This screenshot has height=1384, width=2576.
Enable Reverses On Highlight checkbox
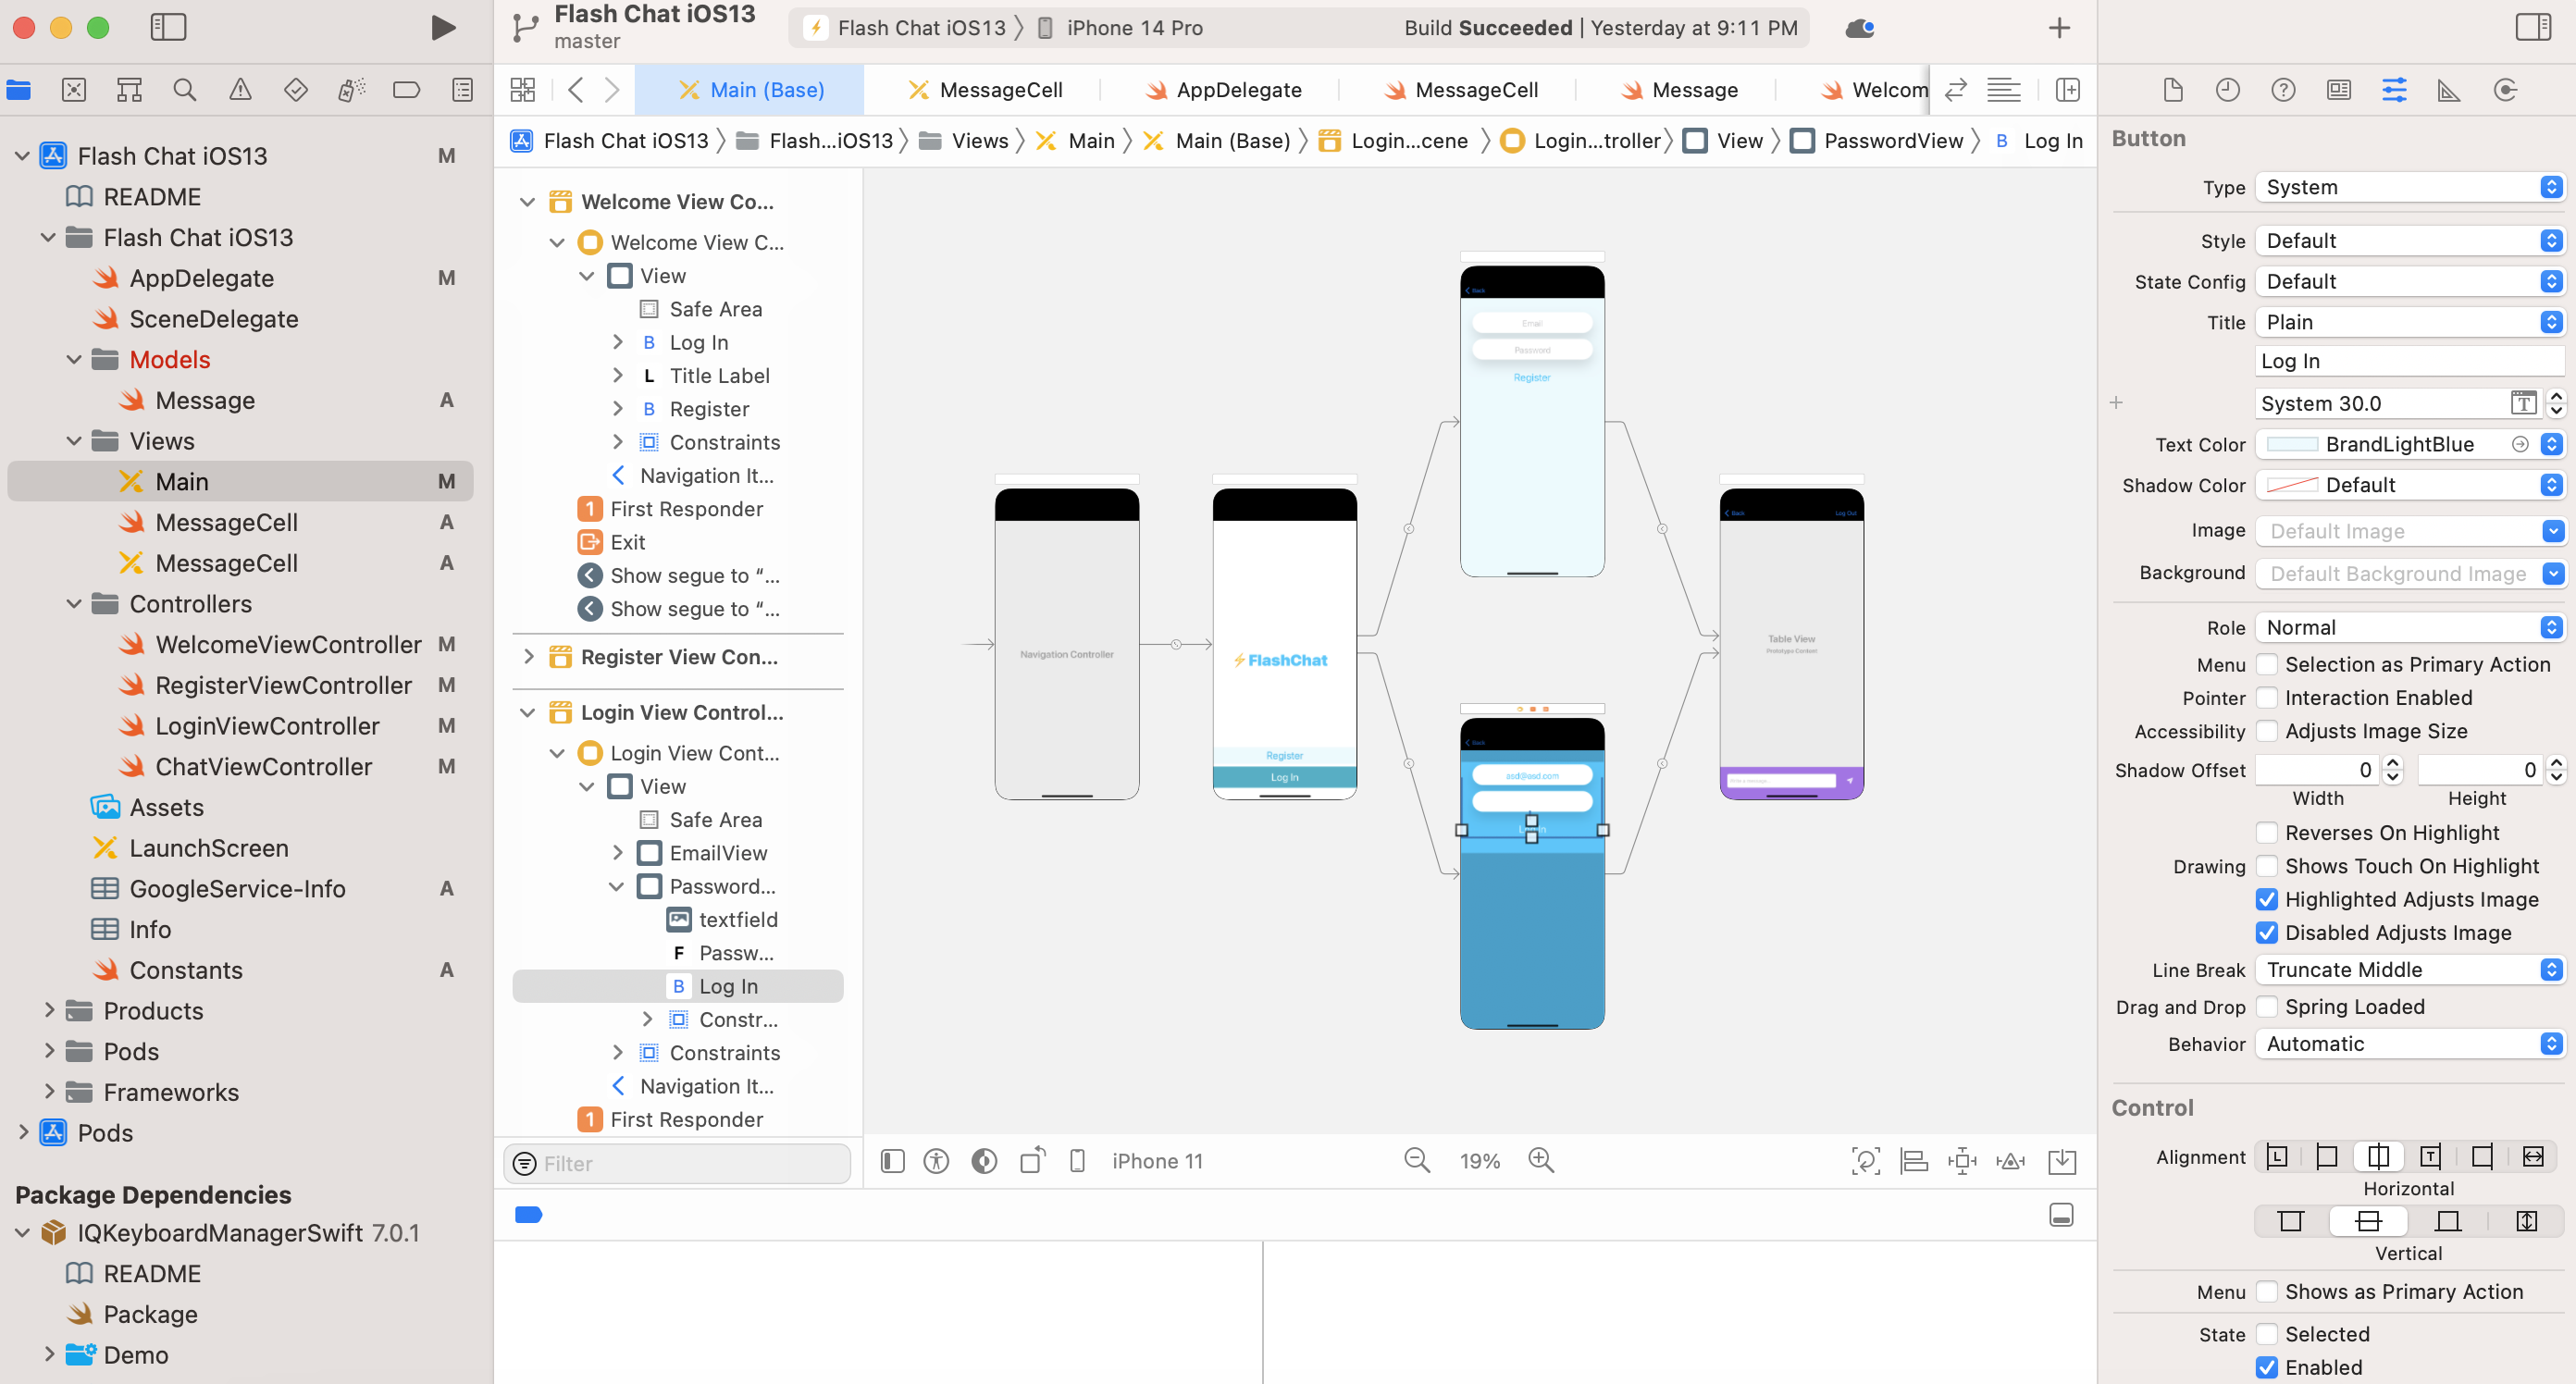coord(2267,833)
